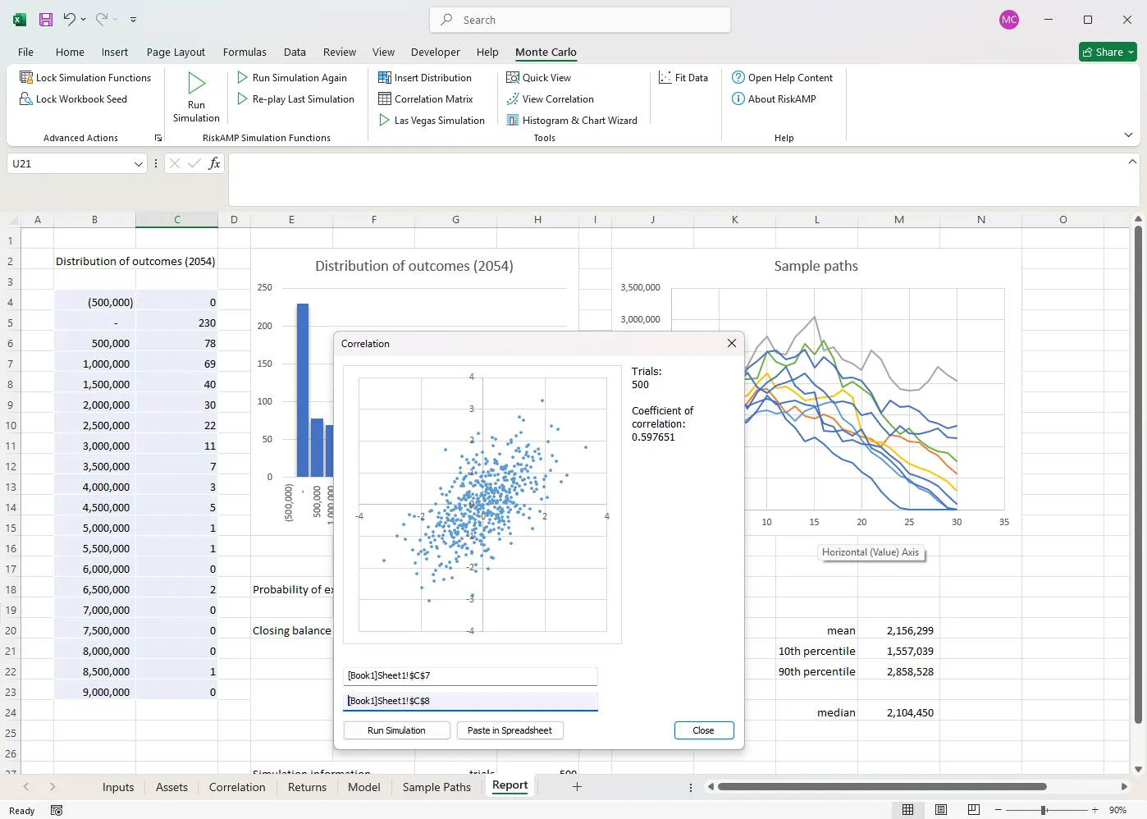The height and width of the screenshot is (819, 1147).
Task: Open the Name Box dropdown
Action: [x=139, y=163]
